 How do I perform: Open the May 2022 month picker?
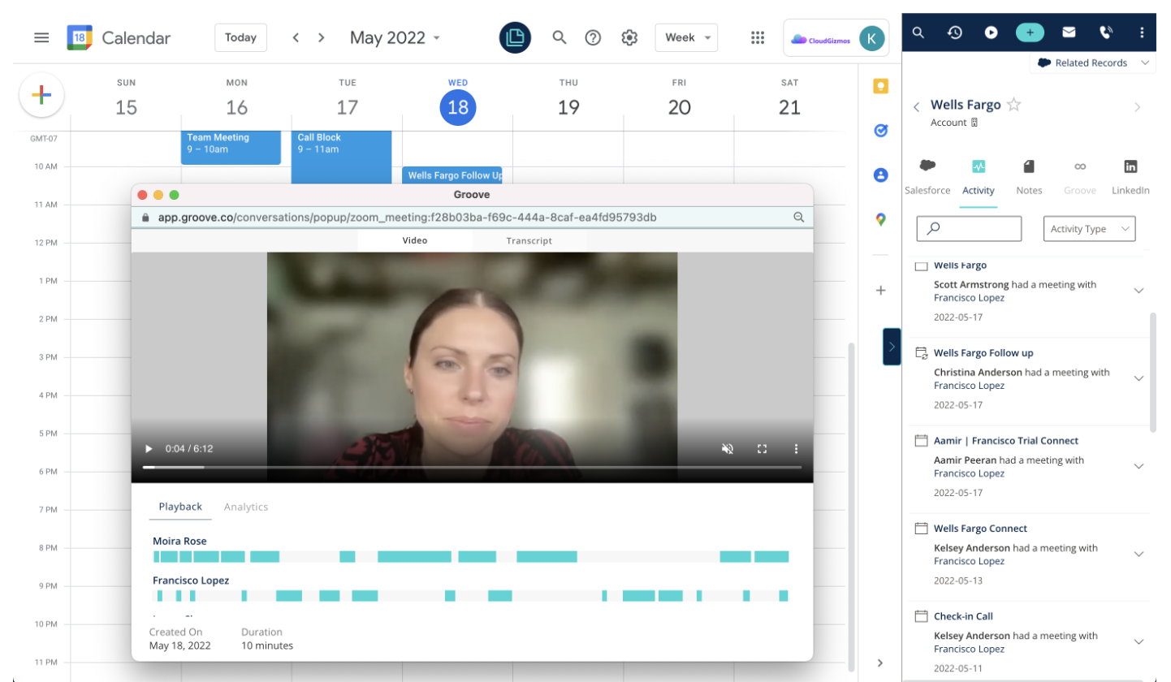[395, 37]
